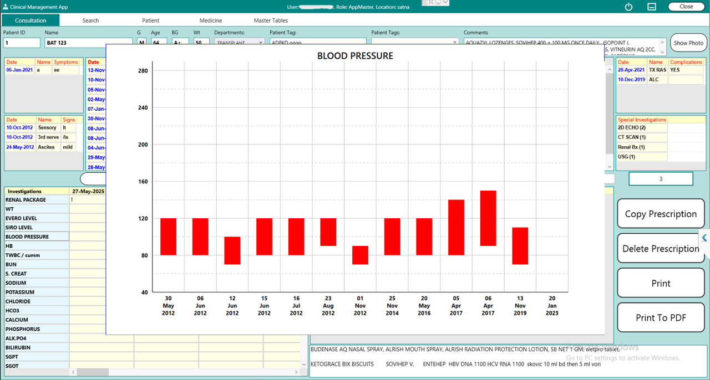Select the RENAL PACKAGE investigation row
The image size is (710, 380).
[37, 200]
